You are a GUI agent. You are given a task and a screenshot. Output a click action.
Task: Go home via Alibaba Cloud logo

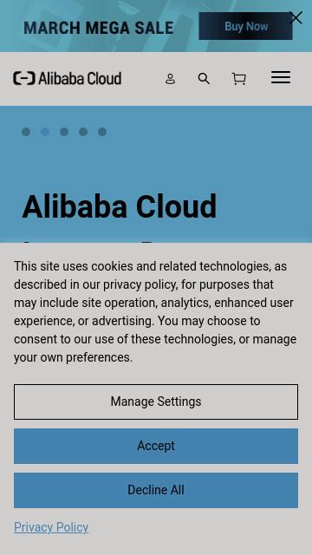(x=68, y=78)
